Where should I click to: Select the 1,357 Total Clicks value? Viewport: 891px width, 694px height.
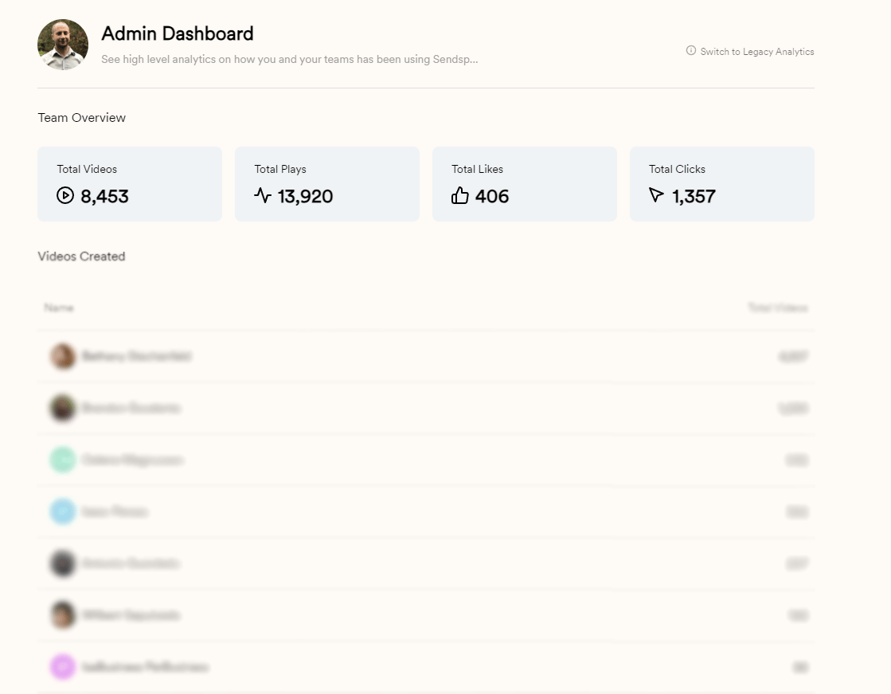(694, 196)
